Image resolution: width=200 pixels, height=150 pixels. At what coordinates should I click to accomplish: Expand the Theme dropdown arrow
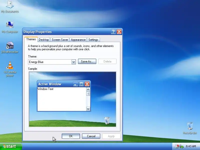pyautogui.click(x=73, y=62)
